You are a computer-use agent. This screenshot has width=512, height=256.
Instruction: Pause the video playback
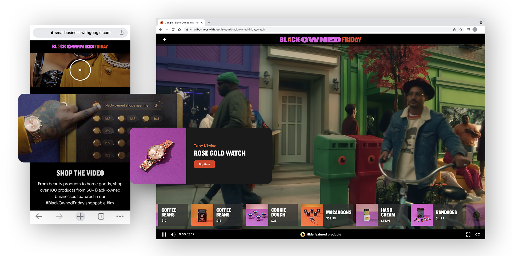pyautogui.click(x=164, y=234)
